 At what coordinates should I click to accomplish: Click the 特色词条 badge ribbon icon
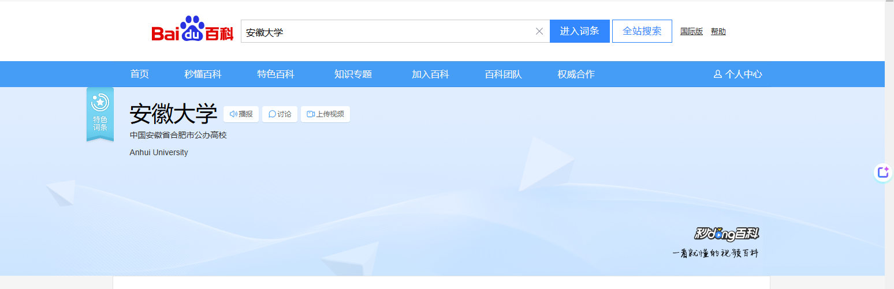click(x=100, y=114)
